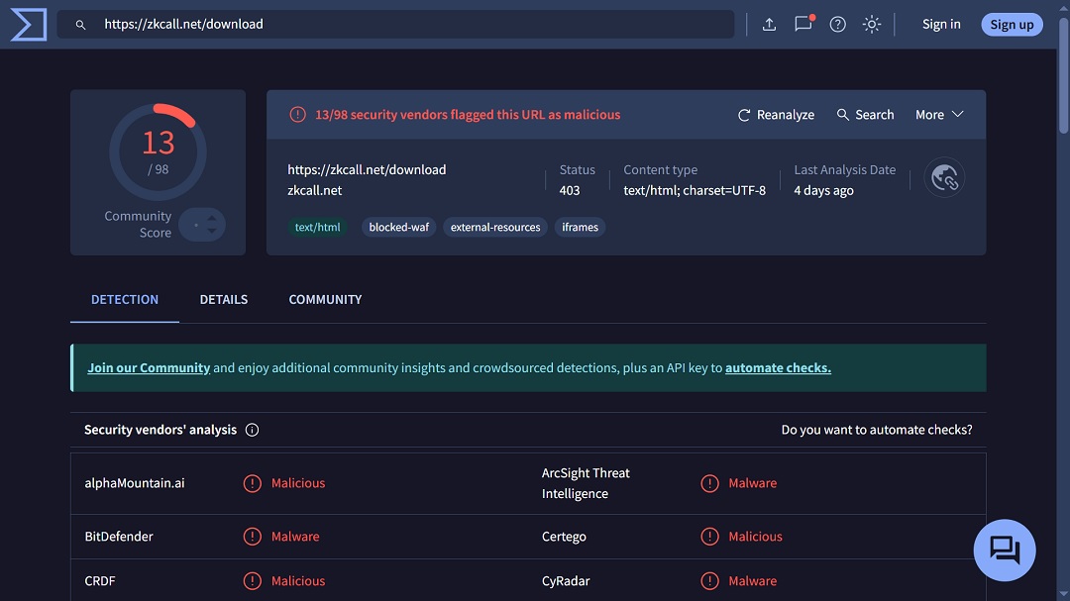Toggle light/dark theme with the sun icon

click(871, 24)
